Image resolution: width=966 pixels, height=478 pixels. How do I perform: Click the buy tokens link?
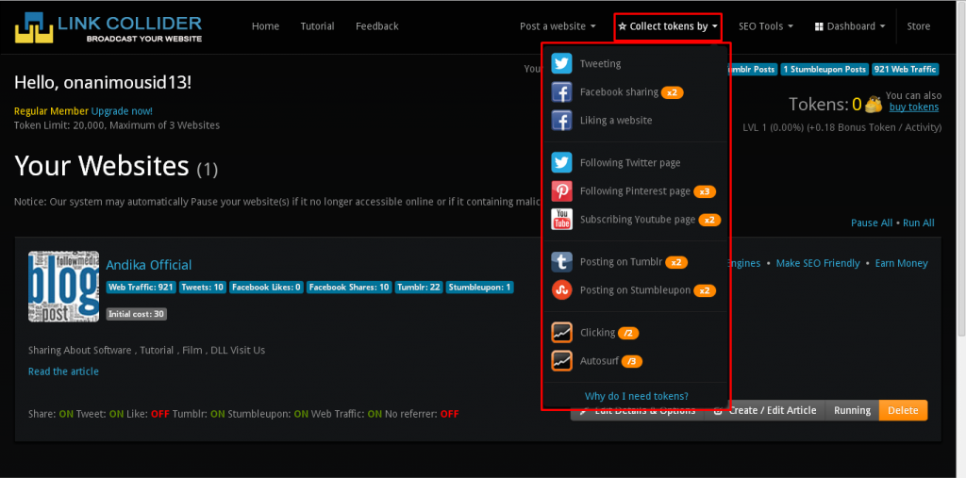pyautogui.click(x=914, y=107)
